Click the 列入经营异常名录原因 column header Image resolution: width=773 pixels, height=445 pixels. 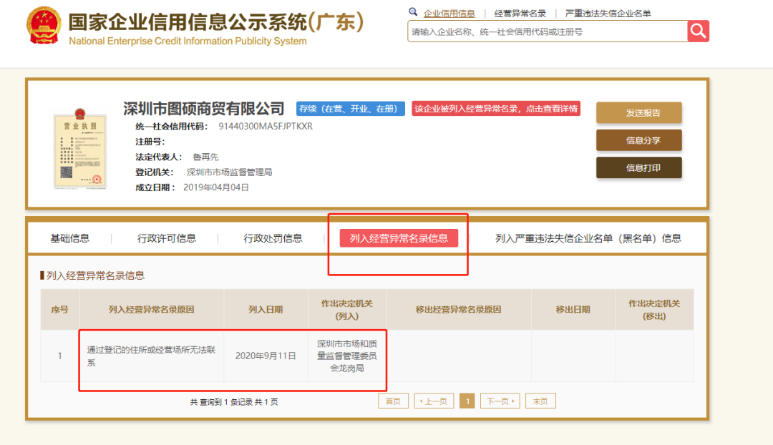[x=151, y=310]
